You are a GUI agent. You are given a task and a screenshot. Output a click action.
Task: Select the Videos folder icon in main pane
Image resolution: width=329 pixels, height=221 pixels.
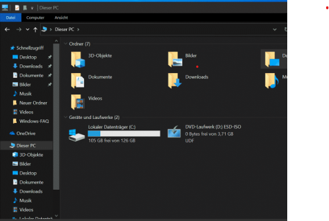click(78, 102)
